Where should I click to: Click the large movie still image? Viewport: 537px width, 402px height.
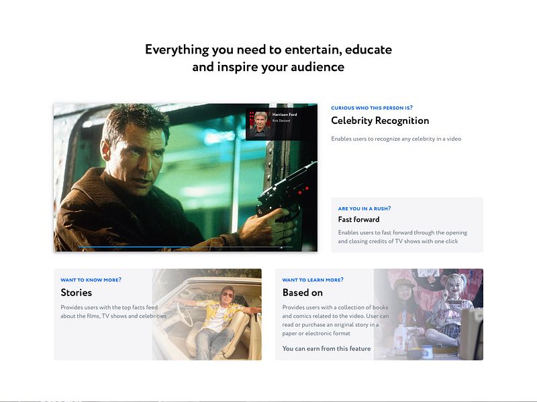click(185, 178)
